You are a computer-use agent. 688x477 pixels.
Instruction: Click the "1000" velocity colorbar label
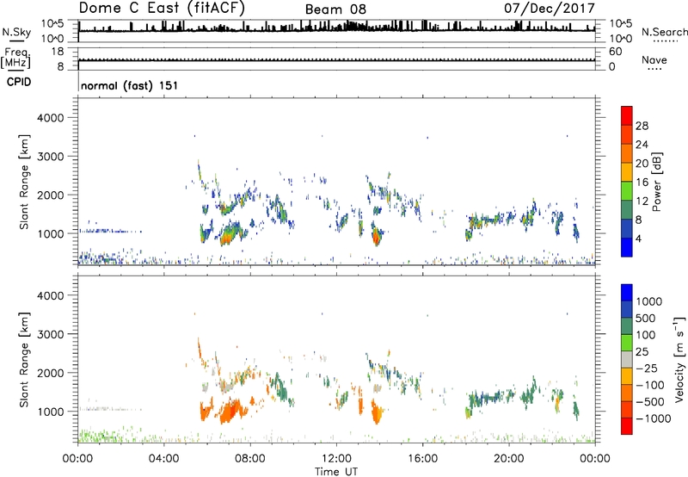[x=649, y=301]
